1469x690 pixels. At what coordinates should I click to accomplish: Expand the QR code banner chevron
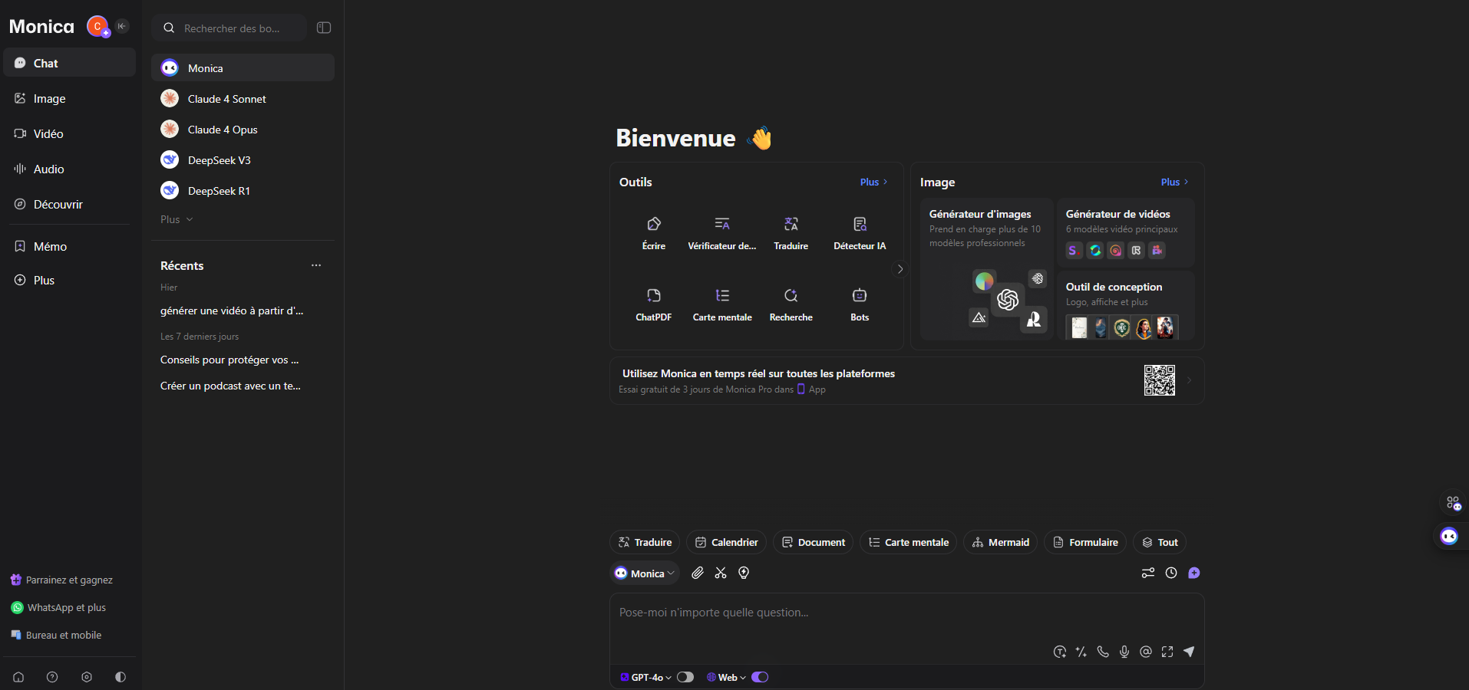[1190, 380]
